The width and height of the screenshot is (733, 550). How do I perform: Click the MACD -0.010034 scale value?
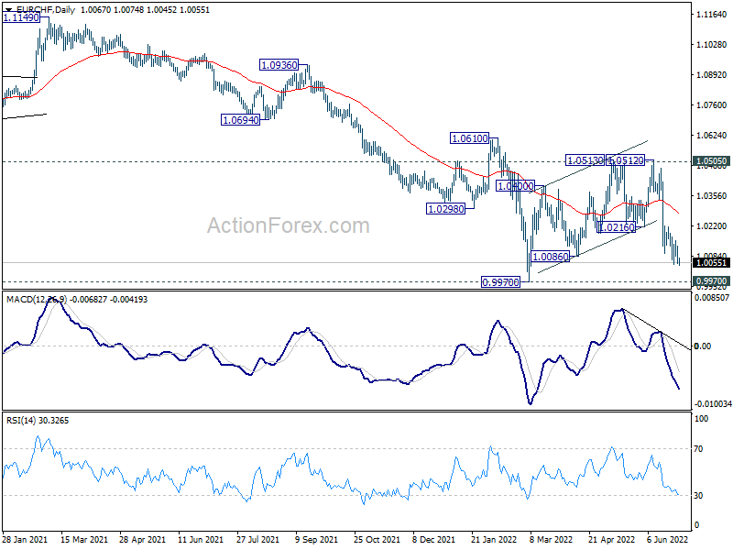713,403
